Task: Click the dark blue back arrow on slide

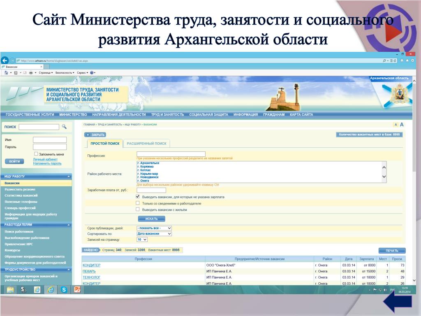Action: point(398,302)
